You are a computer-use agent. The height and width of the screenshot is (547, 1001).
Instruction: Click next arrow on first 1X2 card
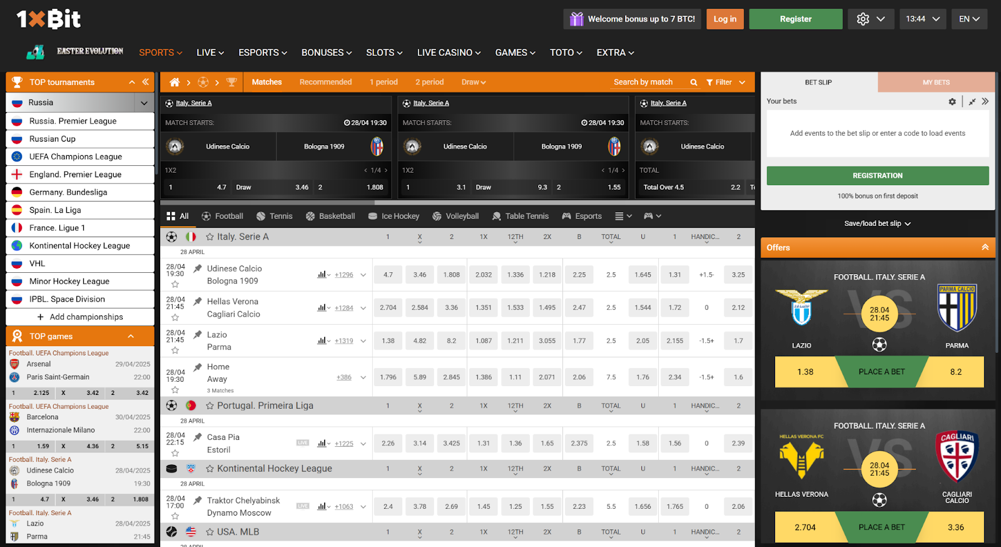pos(386,170)
